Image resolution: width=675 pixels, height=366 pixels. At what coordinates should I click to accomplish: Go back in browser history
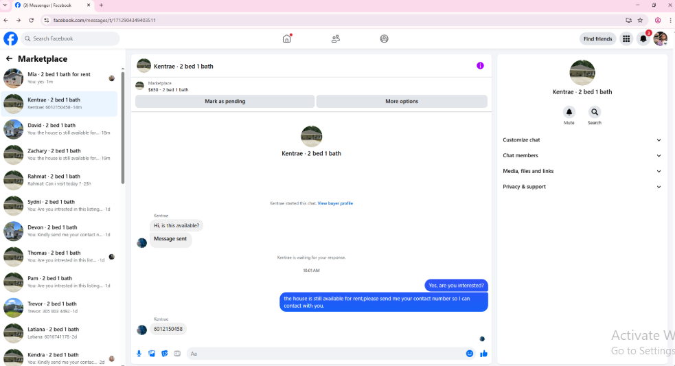tap(6, 20)
